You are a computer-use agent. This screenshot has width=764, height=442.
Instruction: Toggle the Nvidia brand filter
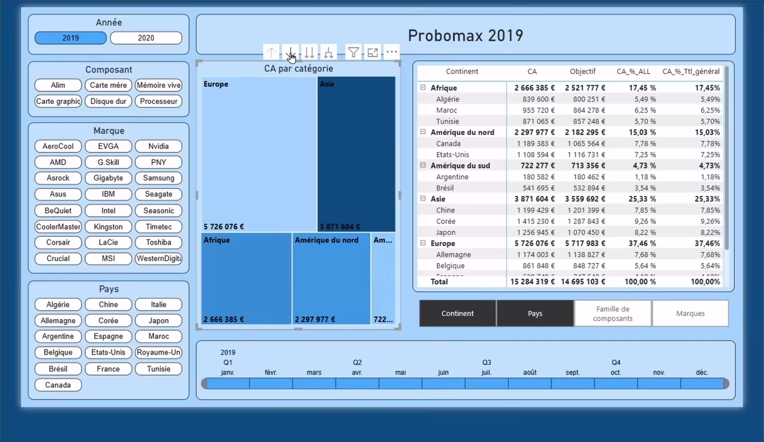coord(159,146)
